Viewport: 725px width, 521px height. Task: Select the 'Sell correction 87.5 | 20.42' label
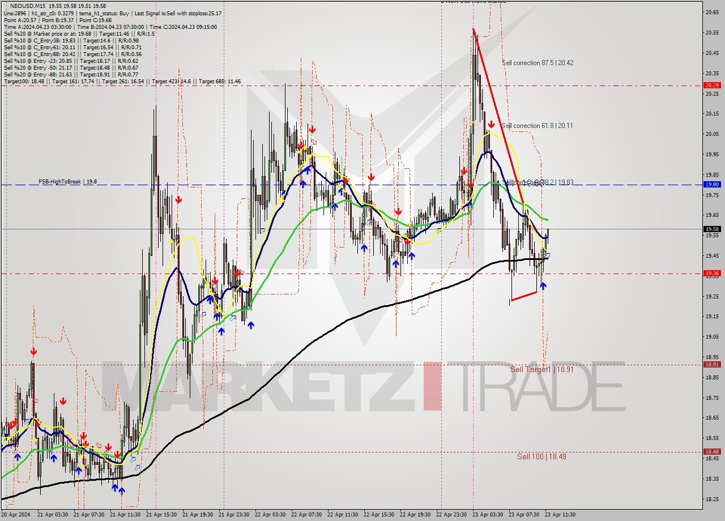point(538,63)
